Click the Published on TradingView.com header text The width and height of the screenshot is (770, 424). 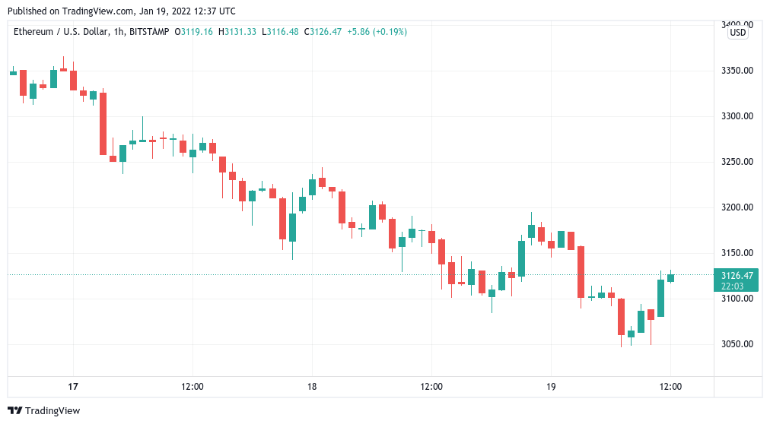(x=121, y=11)
